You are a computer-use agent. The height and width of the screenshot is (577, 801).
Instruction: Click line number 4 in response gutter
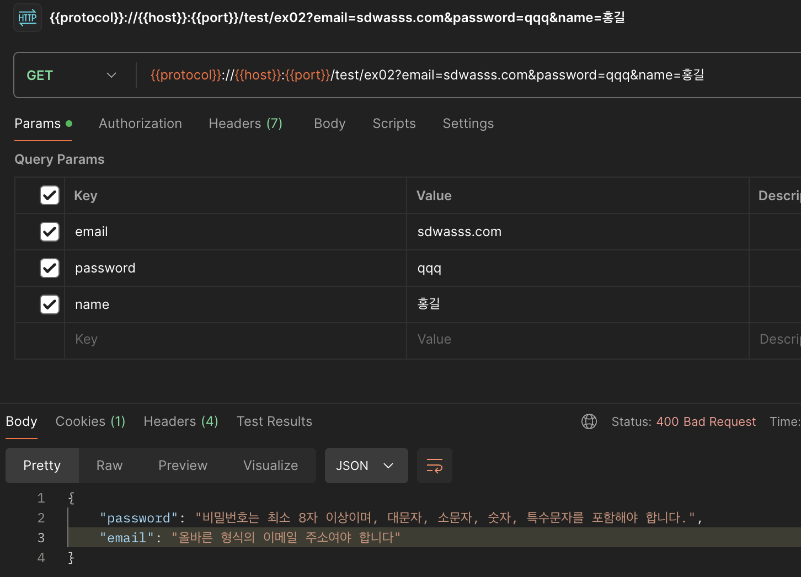[x=41, y=558]
